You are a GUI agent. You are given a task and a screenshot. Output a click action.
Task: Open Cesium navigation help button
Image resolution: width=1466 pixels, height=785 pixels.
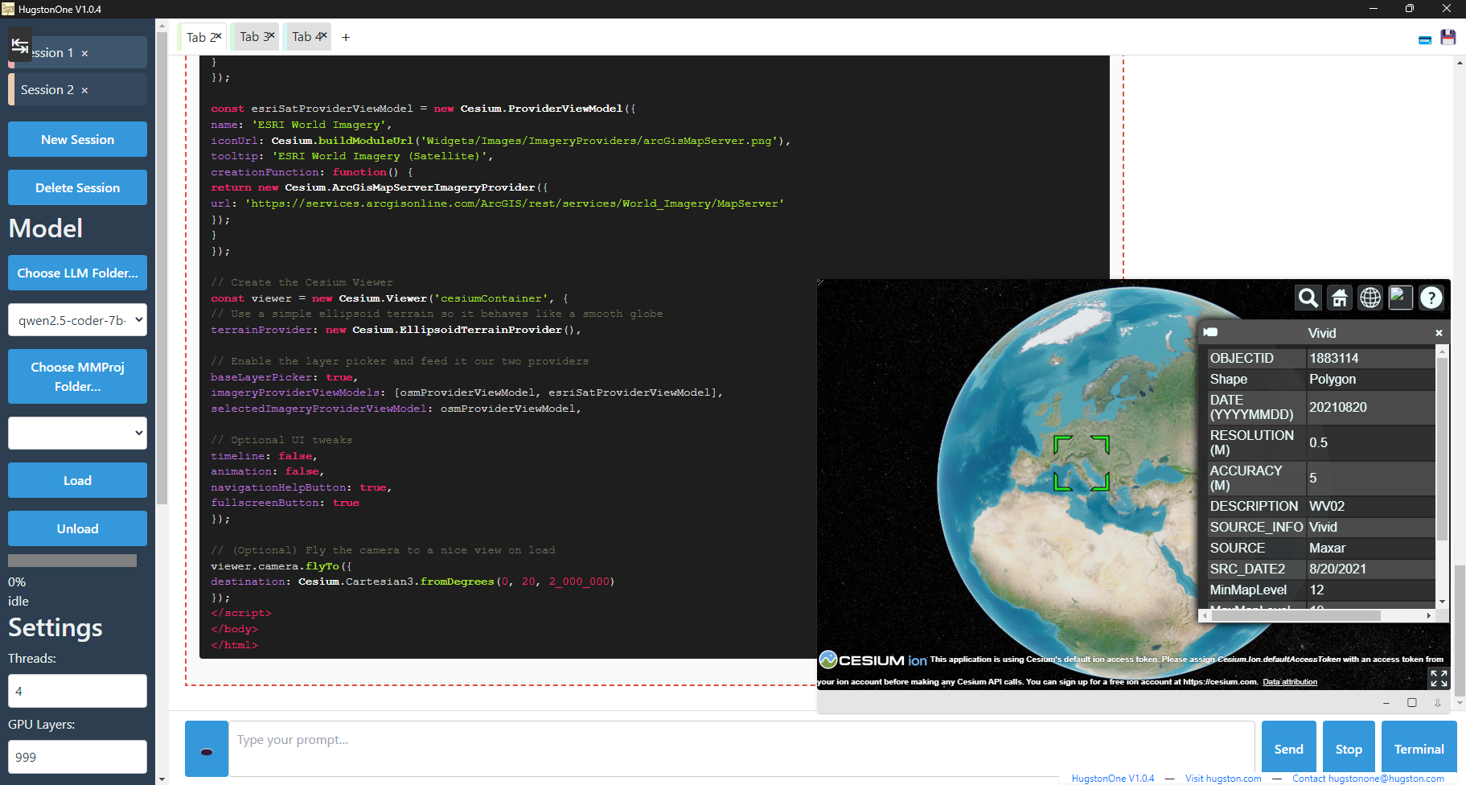1431,298
